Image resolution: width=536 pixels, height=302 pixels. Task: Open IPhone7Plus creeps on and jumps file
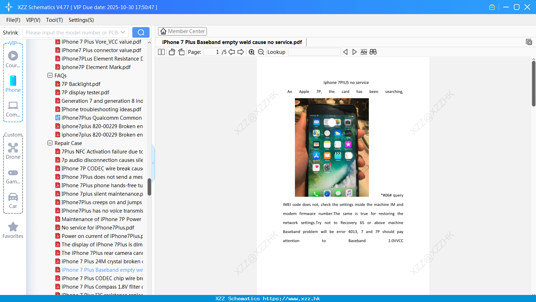click(x=99, y=202)
